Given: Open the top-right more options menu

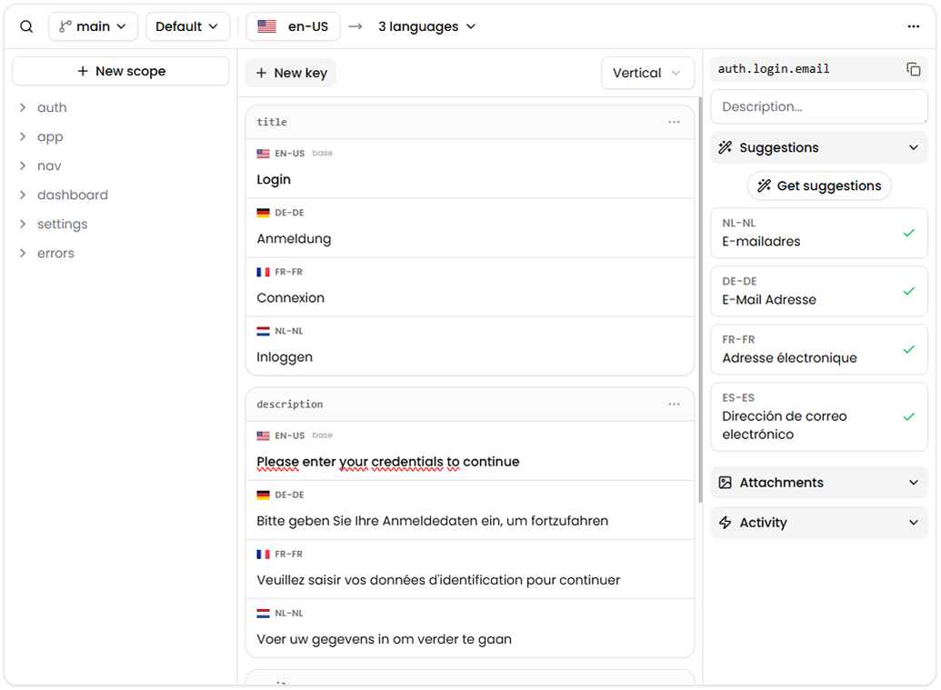Looking at the screenshot, I should 914,26.
